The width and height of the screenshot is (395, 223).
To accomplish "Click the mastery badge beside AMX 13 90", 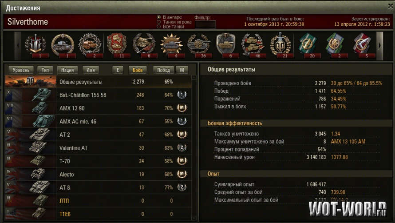I will click(x=182, y=108).
